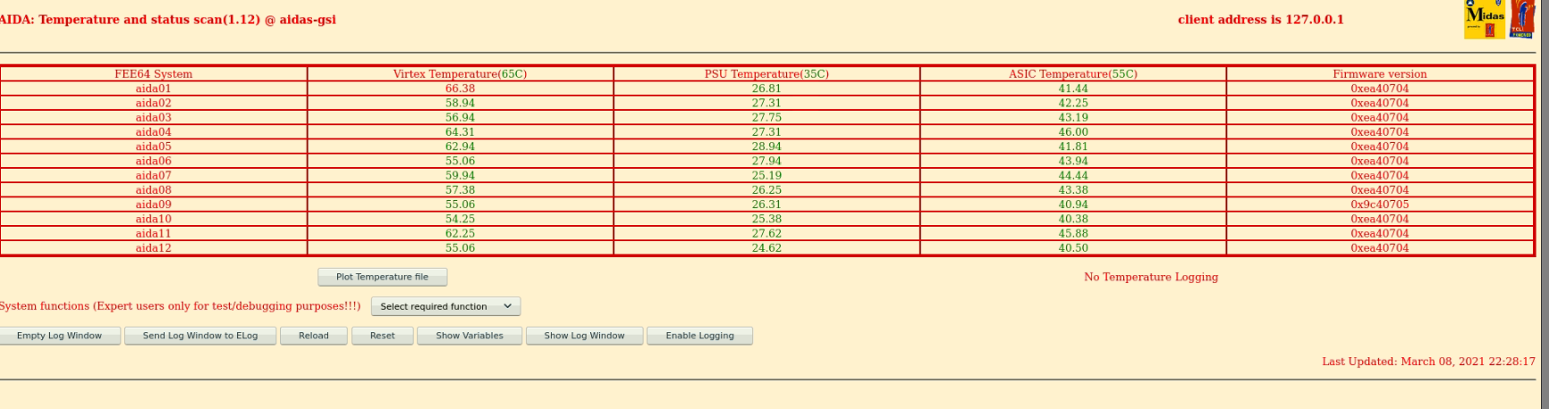Screen dimensions: 1549x409
Task: Select the Virtex Temperature(65C) header
Action: click(x=461, y=74)
